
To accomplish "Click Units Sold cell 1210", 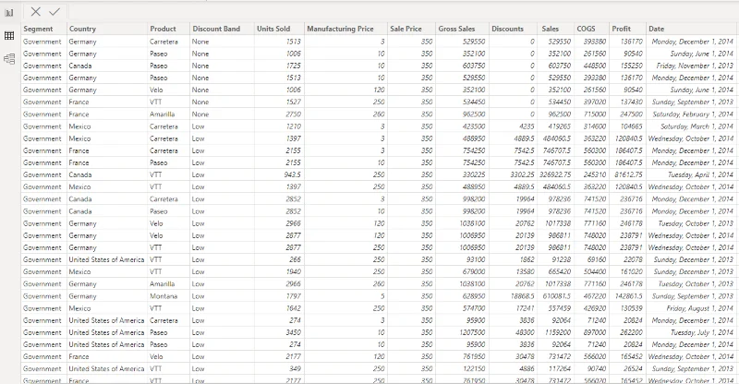I will 293,126.
